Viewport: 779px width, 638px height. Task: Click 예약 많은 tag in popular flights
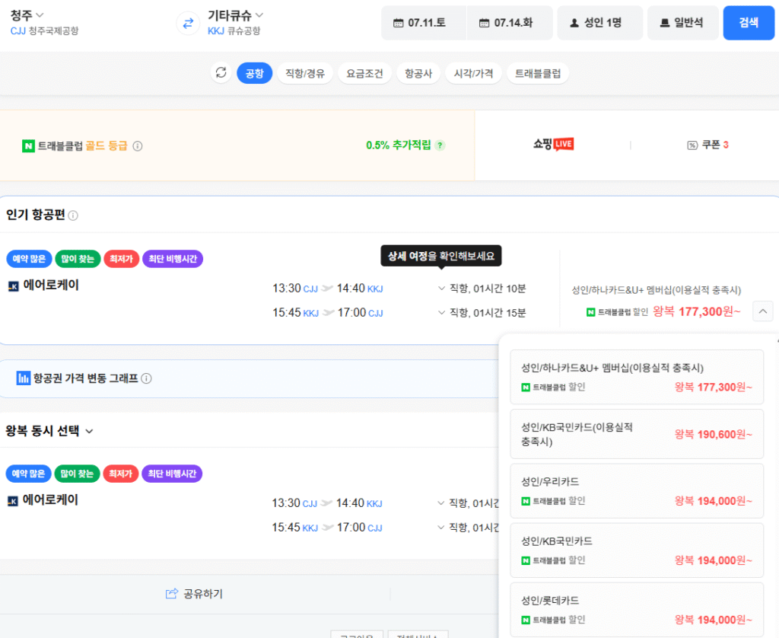29,259
